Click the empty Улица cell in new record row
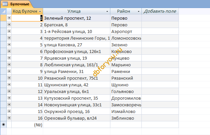210x135 pixels. pyautogui.click(x=77, y=125)
